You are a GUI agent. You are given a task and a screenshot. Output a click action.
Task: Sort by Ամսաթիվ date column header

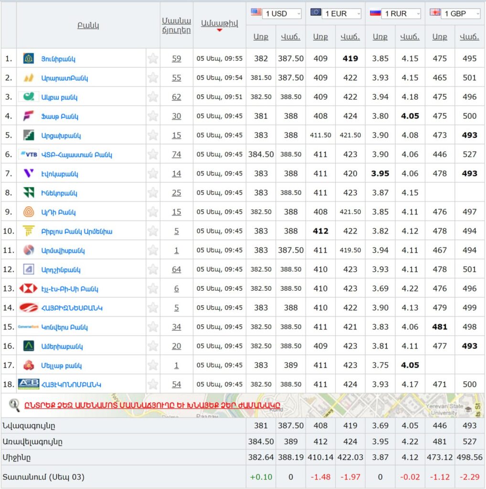[x=219, y=23]
